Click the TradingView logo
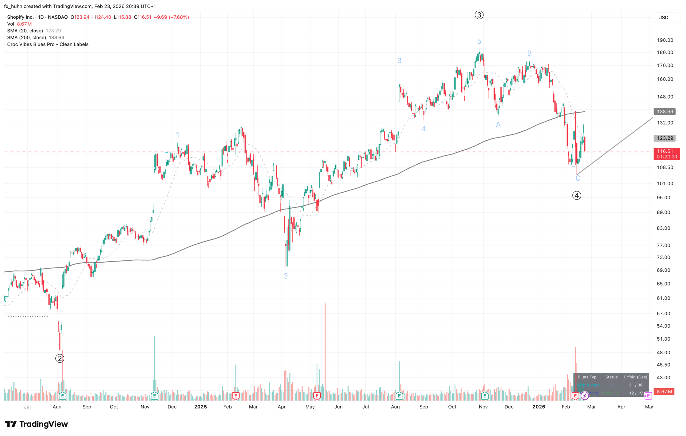The height and width of the screenshot is (436, 686). coord(36,424)
